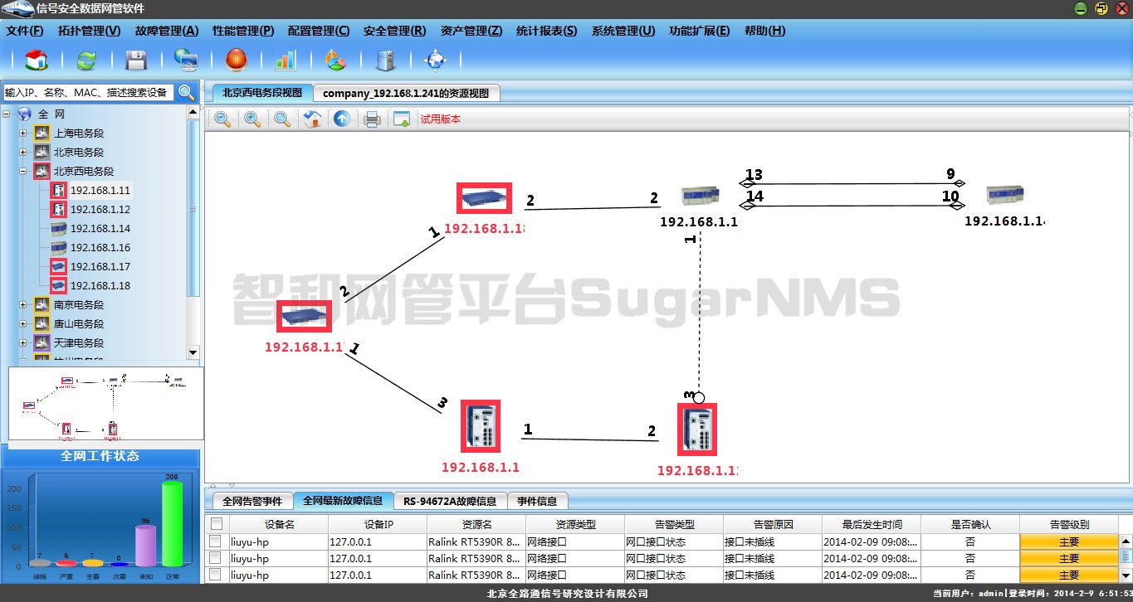1133x602 pixels.
Task: Open the 系统管理(U) menu
Action: 623,31
